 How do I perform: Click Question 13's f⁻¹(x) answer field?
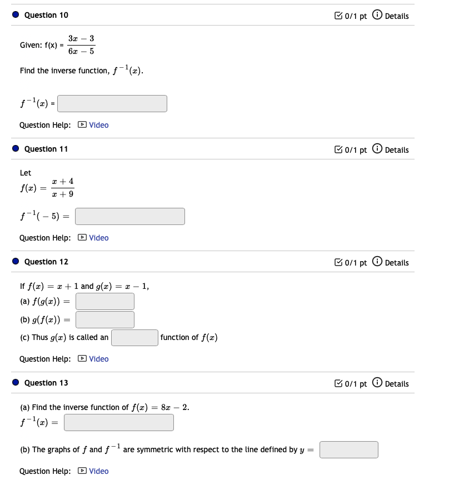pyautogui.click(x=118, y=422)
